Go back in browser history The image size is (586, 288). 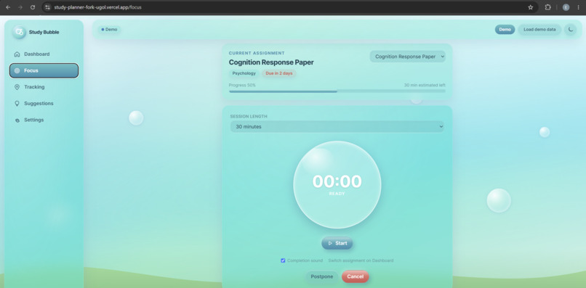[8, 7]
